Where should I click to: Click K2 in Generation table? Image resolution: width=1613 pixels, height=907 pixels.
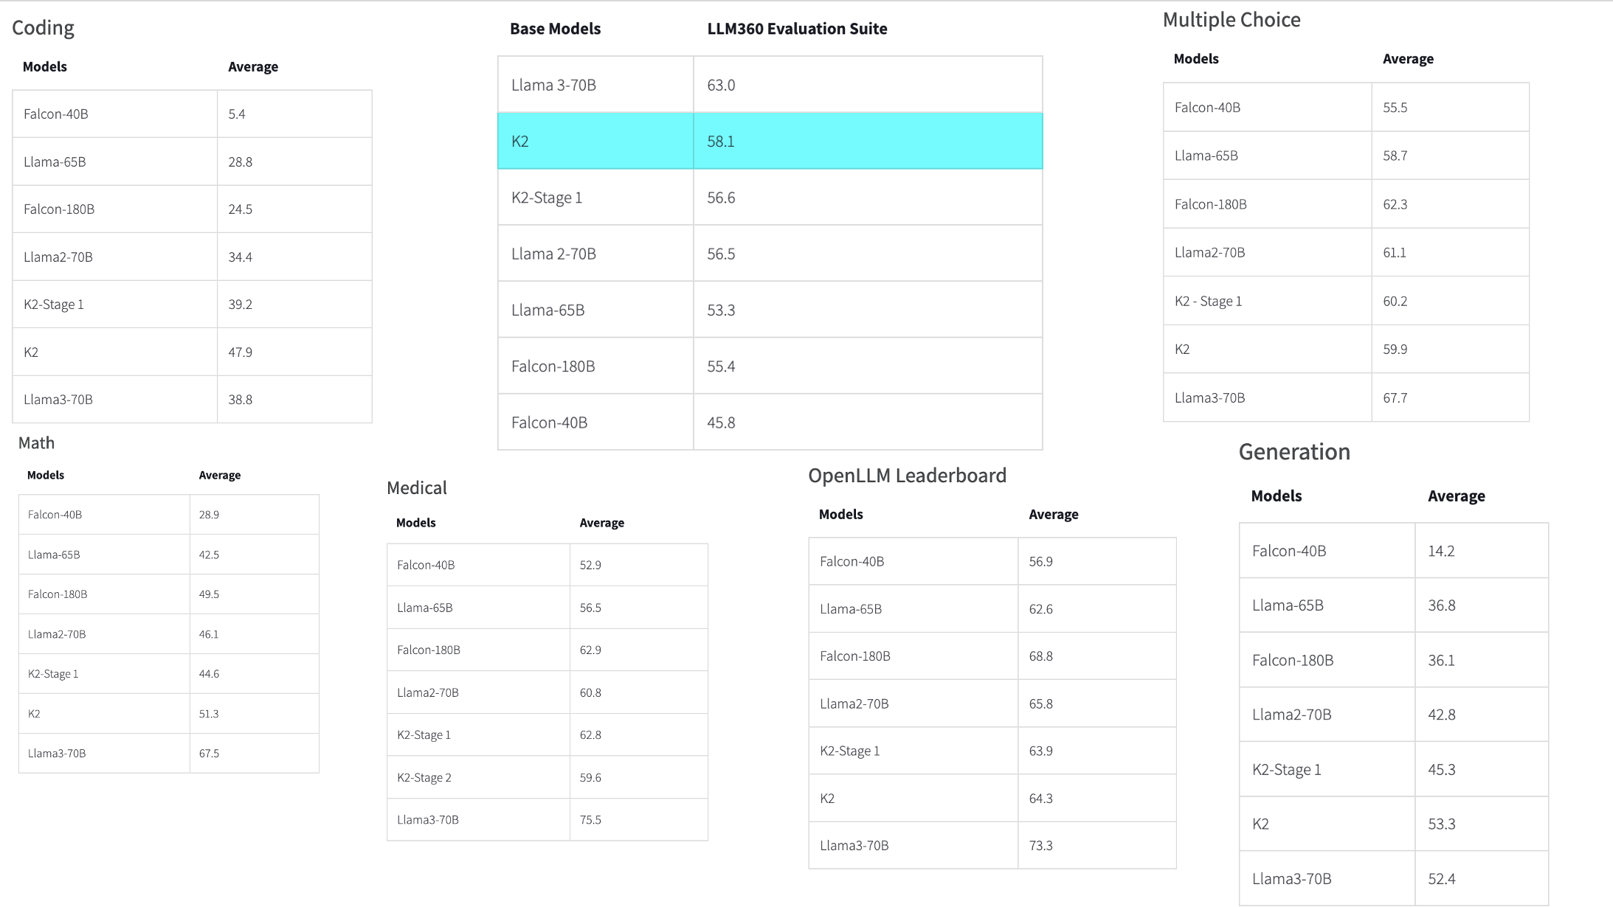[1261, 824]
